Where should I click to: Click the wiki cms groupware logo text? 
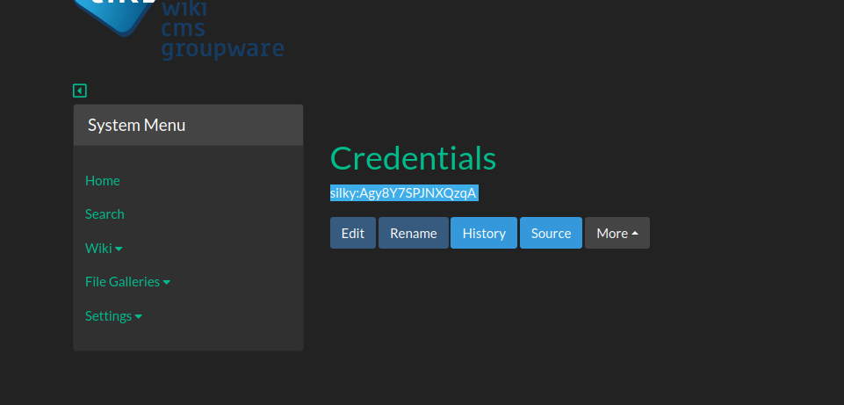click(x=221, y=29)
